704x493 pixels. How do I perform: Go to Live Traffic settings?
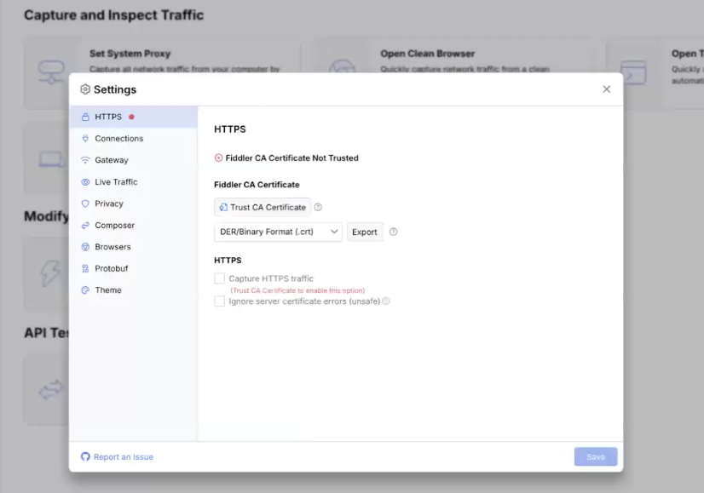click(133, 182)
